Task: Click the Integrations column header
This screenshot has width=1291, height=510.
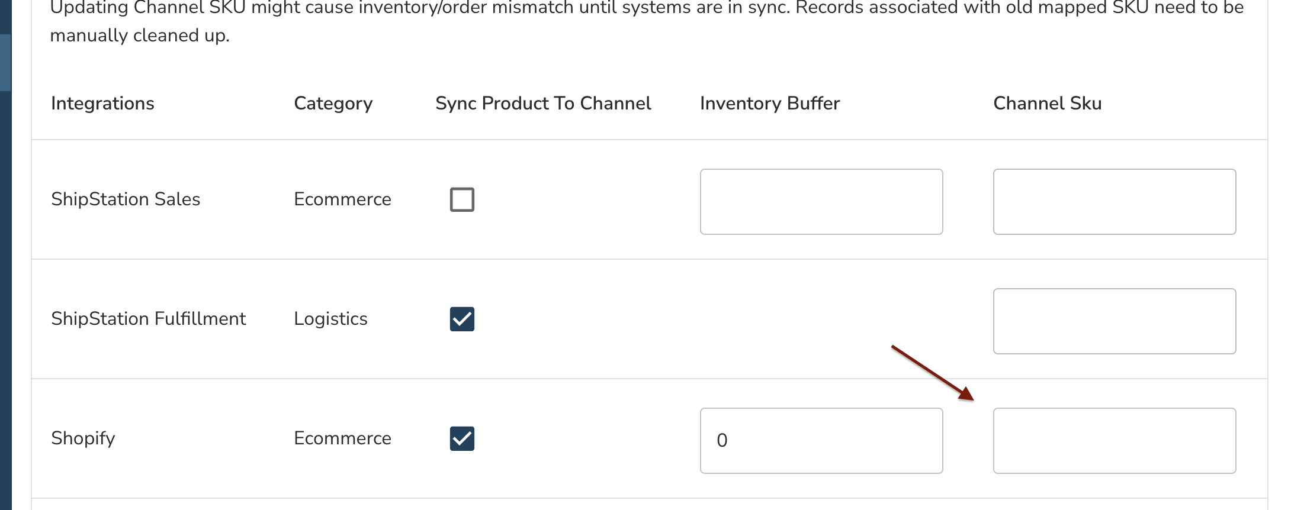Action: pyautogui.click(x=102, y=104)
